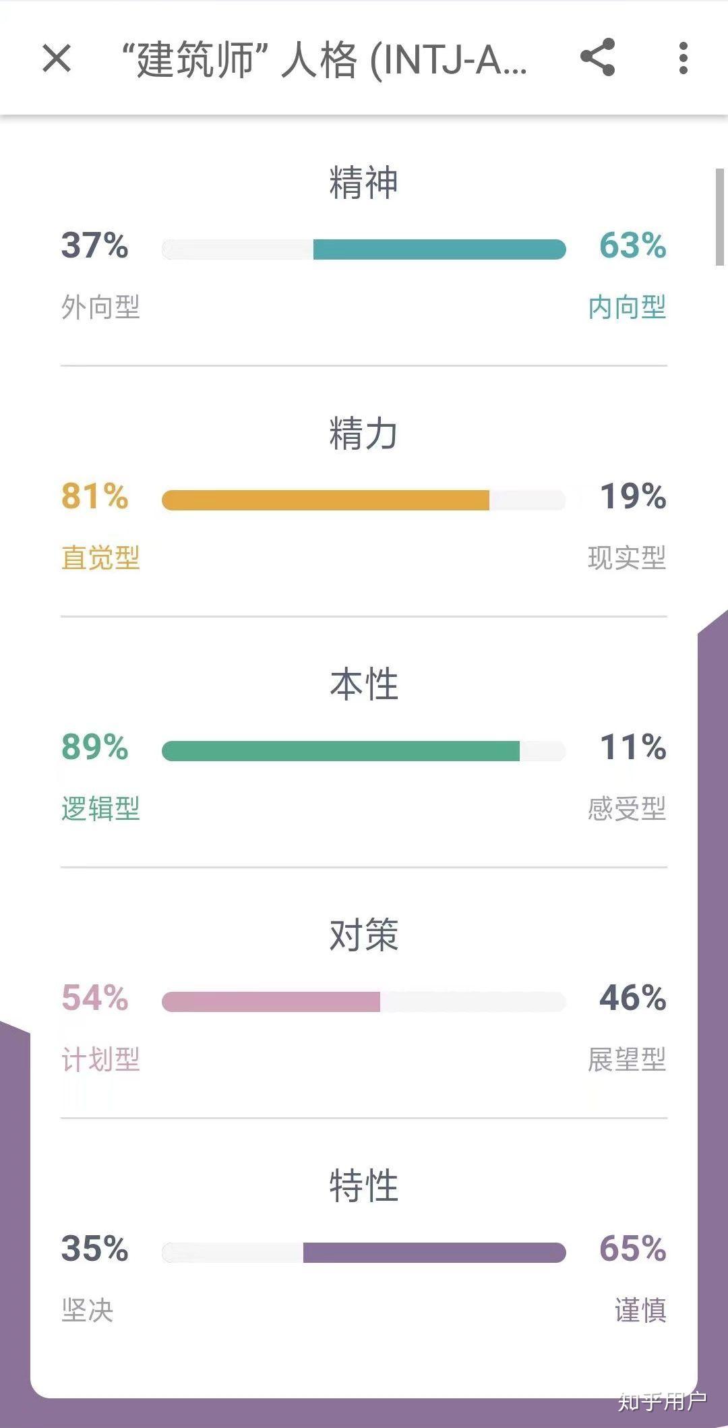This screenshot has width=728, height=1428.
Task: Close the page with the X icon
Action: pyautogui.click(x=57, y=58)
